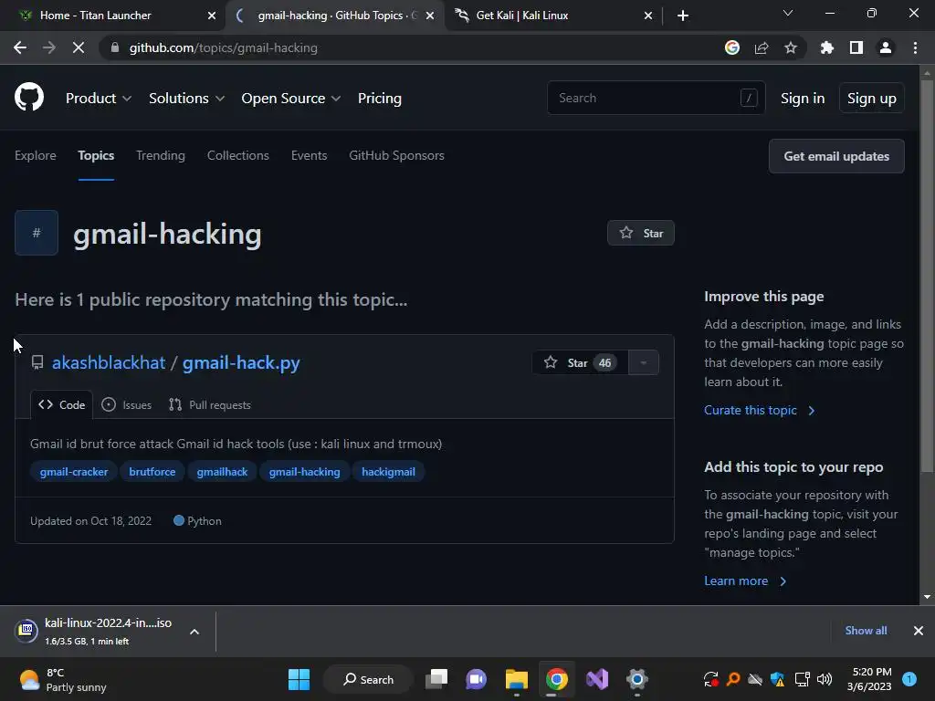Screen dimensions: 935x701
Task: Switch to the Explore tab
Action: [36, 155]
